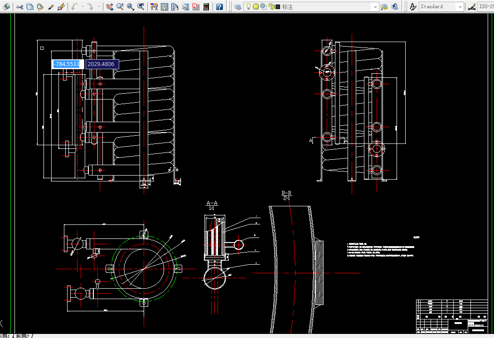The image size is (494, 338).
Task: Click the Undo arrow icon
Action: click(x=74, y=7)
